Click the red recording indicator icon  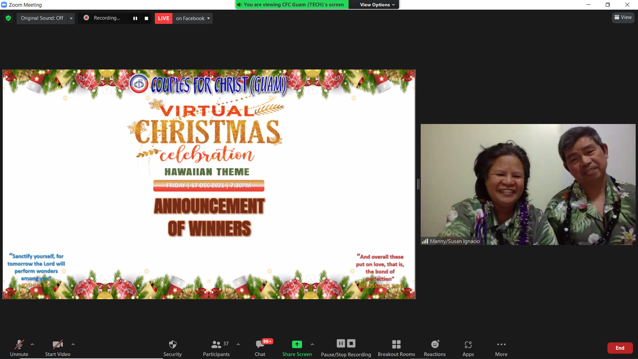86,18
